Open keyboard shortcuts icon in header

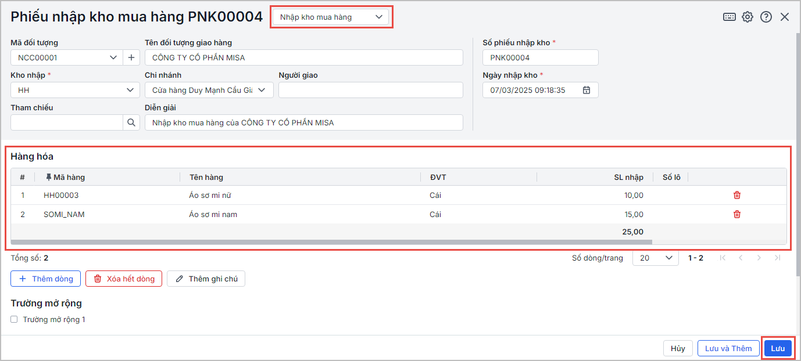[x=729, y=17]
